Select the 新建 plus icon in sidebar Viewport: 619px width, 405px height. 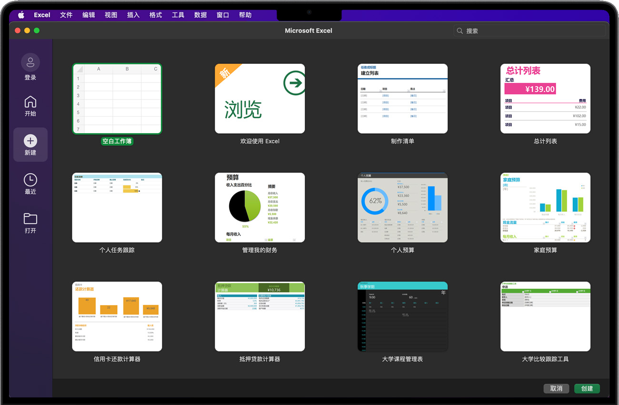click(30, 141)
